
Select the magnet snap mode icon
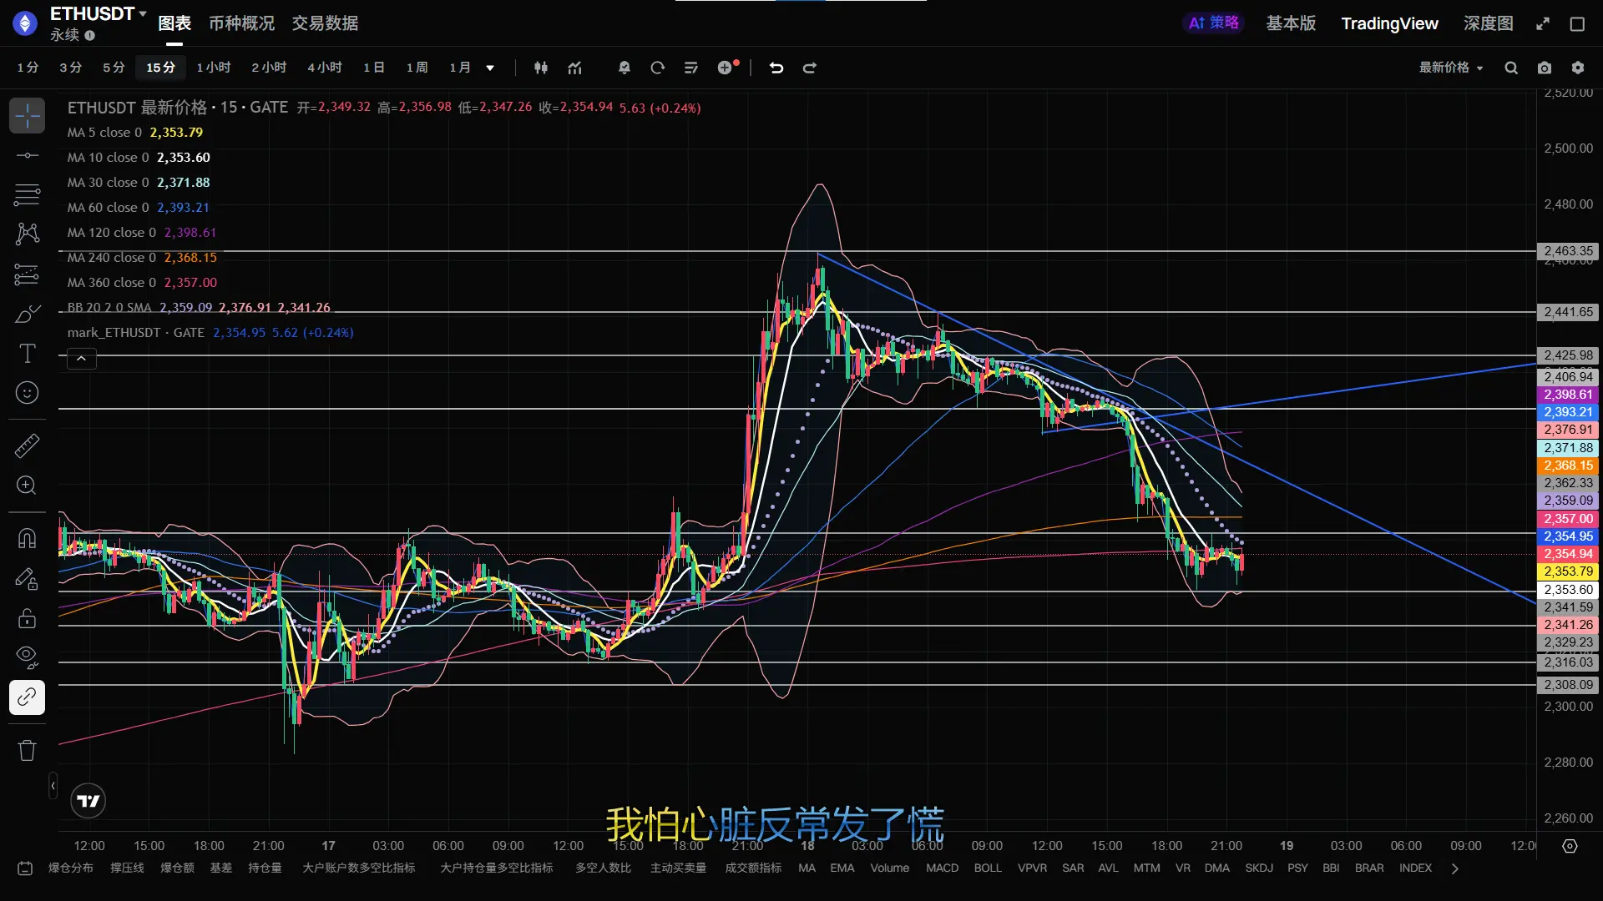(x=27, y=538)
